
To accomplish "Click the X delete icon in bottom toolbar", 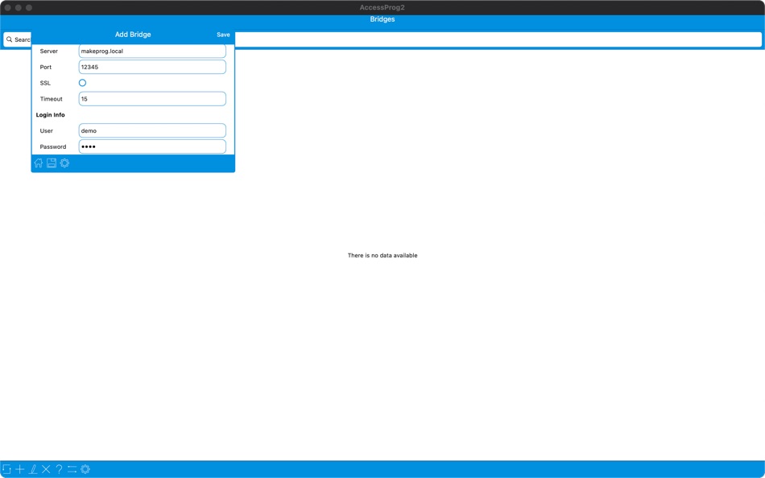I will point(46,469).
